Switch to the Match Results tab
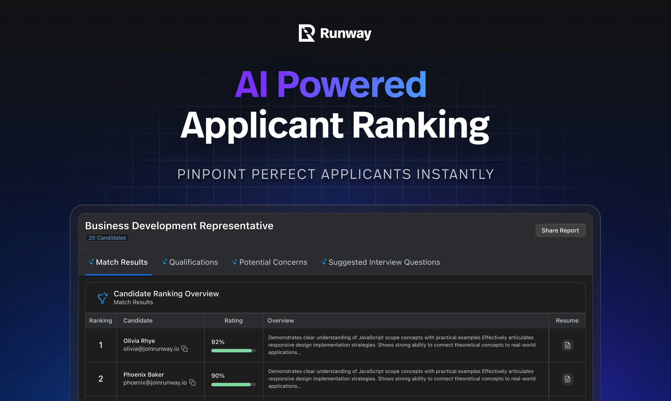Image resolution: width=671 pixels, height=401 pixels. pyautogui.click(x=122, y=262)
